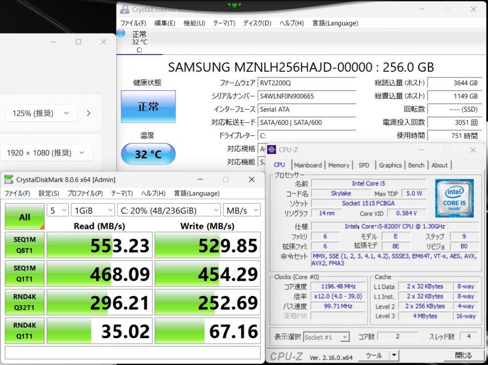Click the 32 °C temperature indicator

coord(148,154)
